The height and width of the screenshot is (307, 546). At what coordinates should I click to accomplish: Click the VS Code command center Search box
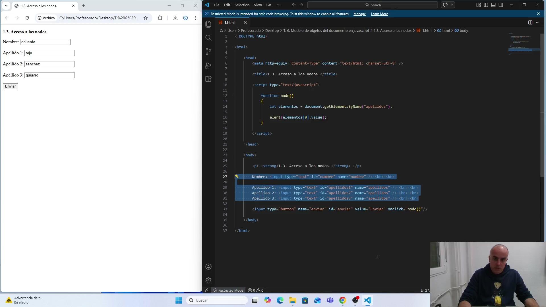point(373,5)
